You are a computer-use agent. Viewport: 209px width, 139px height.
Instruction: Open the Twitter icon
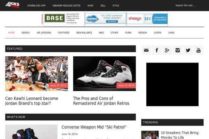click(188, 50)
